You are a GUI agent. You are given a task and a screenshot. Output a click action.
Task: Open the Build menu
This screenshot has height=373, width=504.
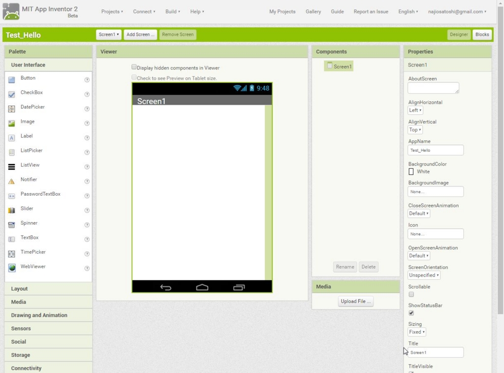click(173, 12)
